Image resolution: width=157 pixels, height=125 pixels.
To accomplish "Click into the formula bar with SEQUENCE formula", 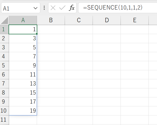I will pyautogui.click(x=117, y=8).
